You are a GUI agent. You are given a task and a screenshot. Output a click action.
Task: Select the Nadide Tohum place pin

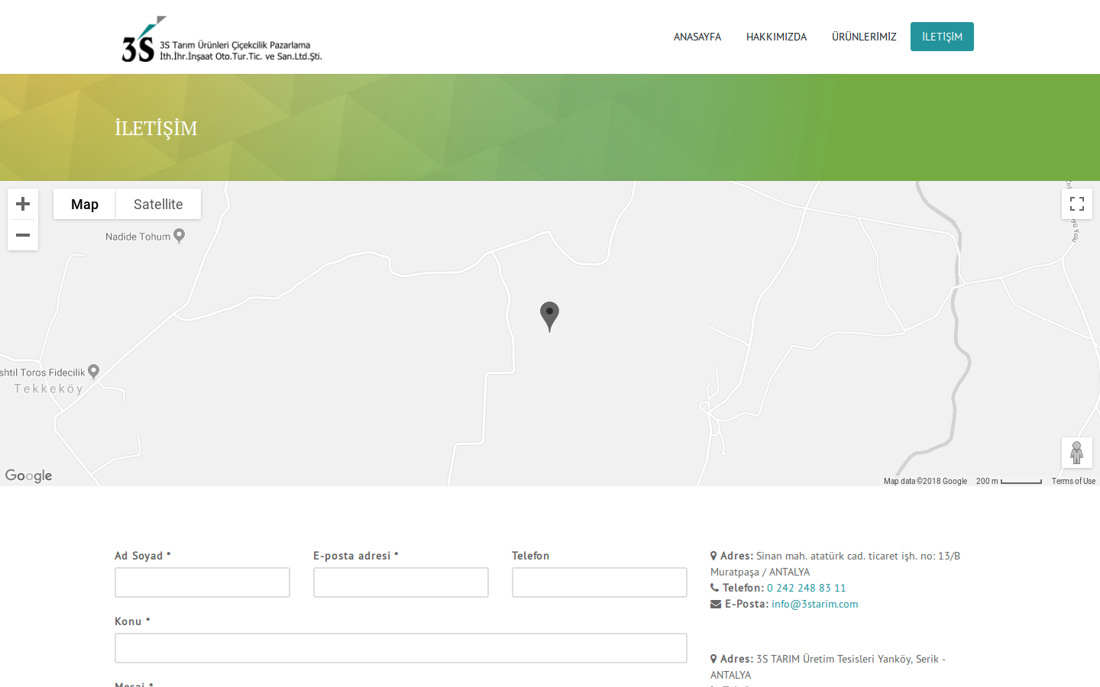click(180, 236)
